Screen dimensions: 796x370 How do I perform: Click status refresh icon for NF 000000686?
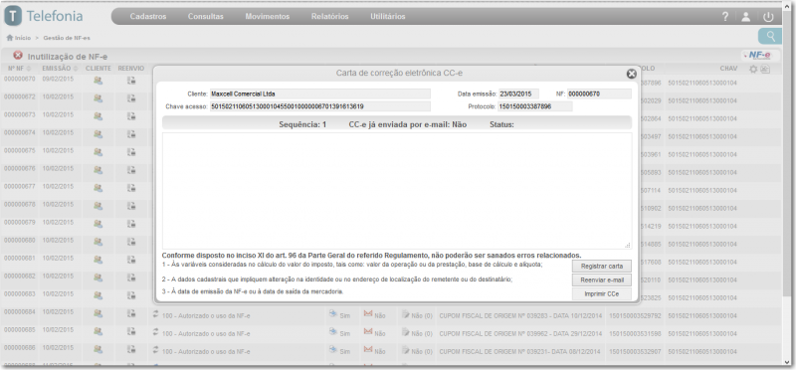point(156,350)
